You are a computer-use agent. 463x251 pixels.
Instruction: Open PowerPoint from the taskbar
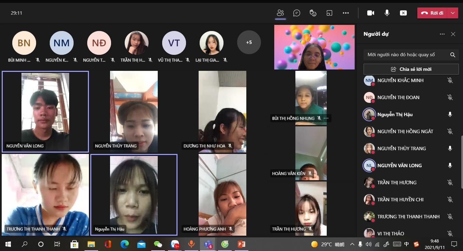(241, 244)
